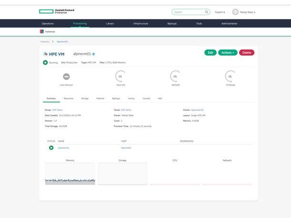Type in the Search field
This screenshot has width=291, height=218.
[188, 12]
